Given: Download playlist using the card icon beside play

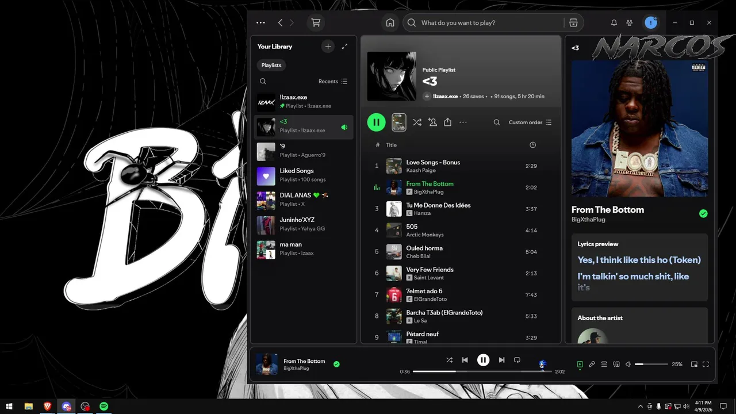Looking at the screenshot, I should click(x=399, y=122).
